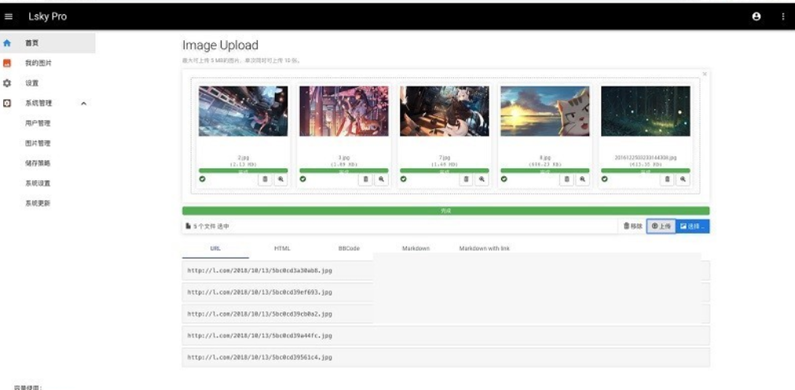Screen dimensions: 795x390
Task: Delete 2.jpg using its trash icon
Action: click(x=265, y=179)
